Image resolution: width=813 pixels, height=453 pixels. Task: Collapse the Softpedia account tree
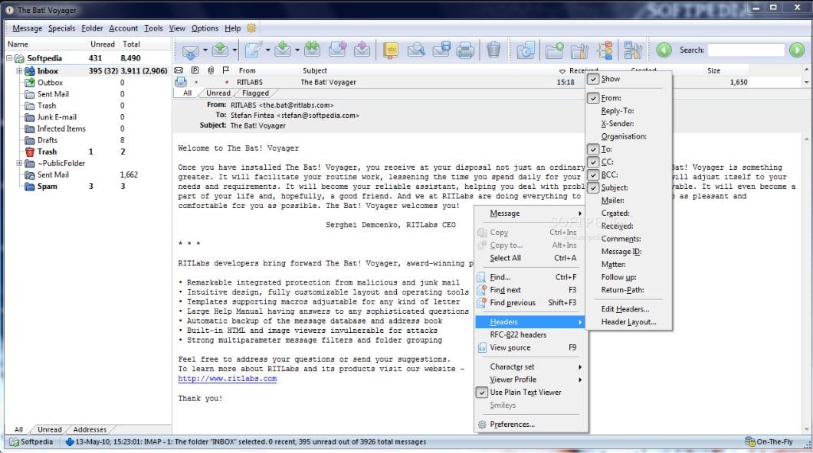click(9, 58)
